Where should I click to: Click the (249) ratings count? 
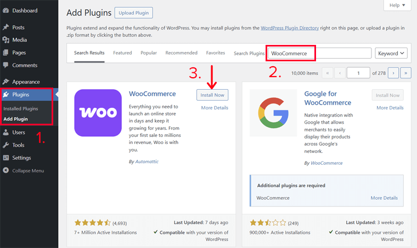click(x=293, y=223)
